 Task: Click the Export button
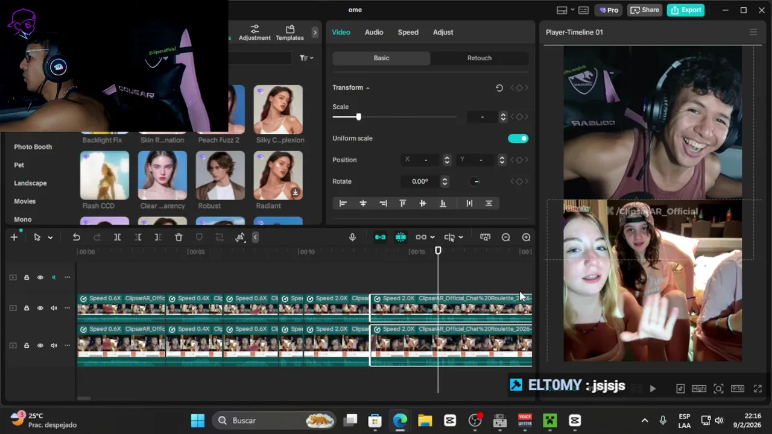(686, 10)
